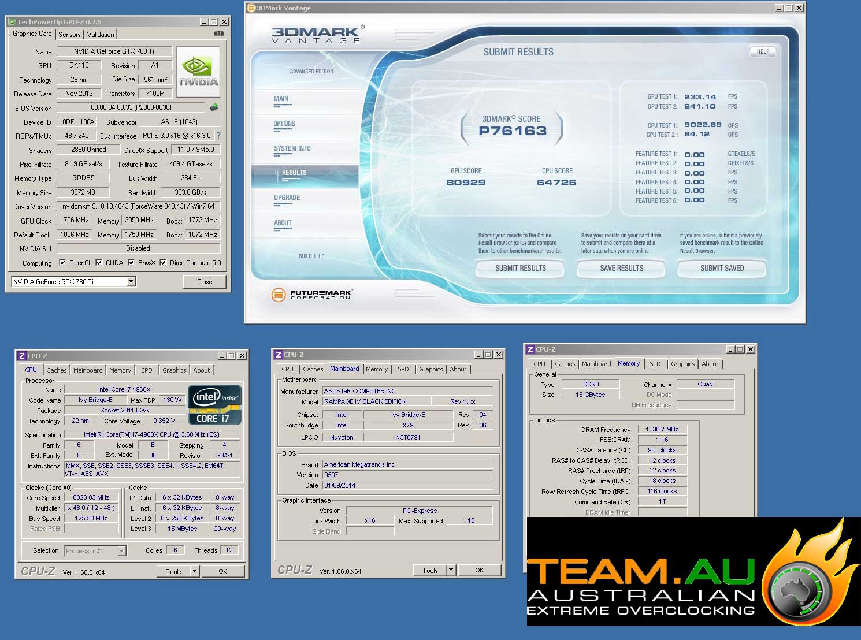861x640 pixels.
Task: Click the SUBMIT RESULTS button
Action: 520,268
